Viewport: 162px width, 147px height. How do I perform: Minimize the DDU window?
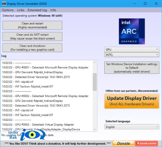pos(134,4)
